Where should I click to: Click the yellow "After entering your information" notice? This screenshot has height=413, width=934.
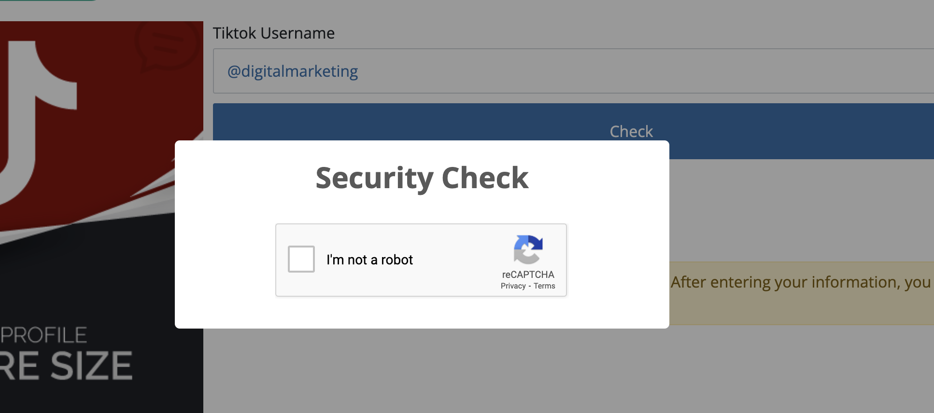click(x=802, y=293)
